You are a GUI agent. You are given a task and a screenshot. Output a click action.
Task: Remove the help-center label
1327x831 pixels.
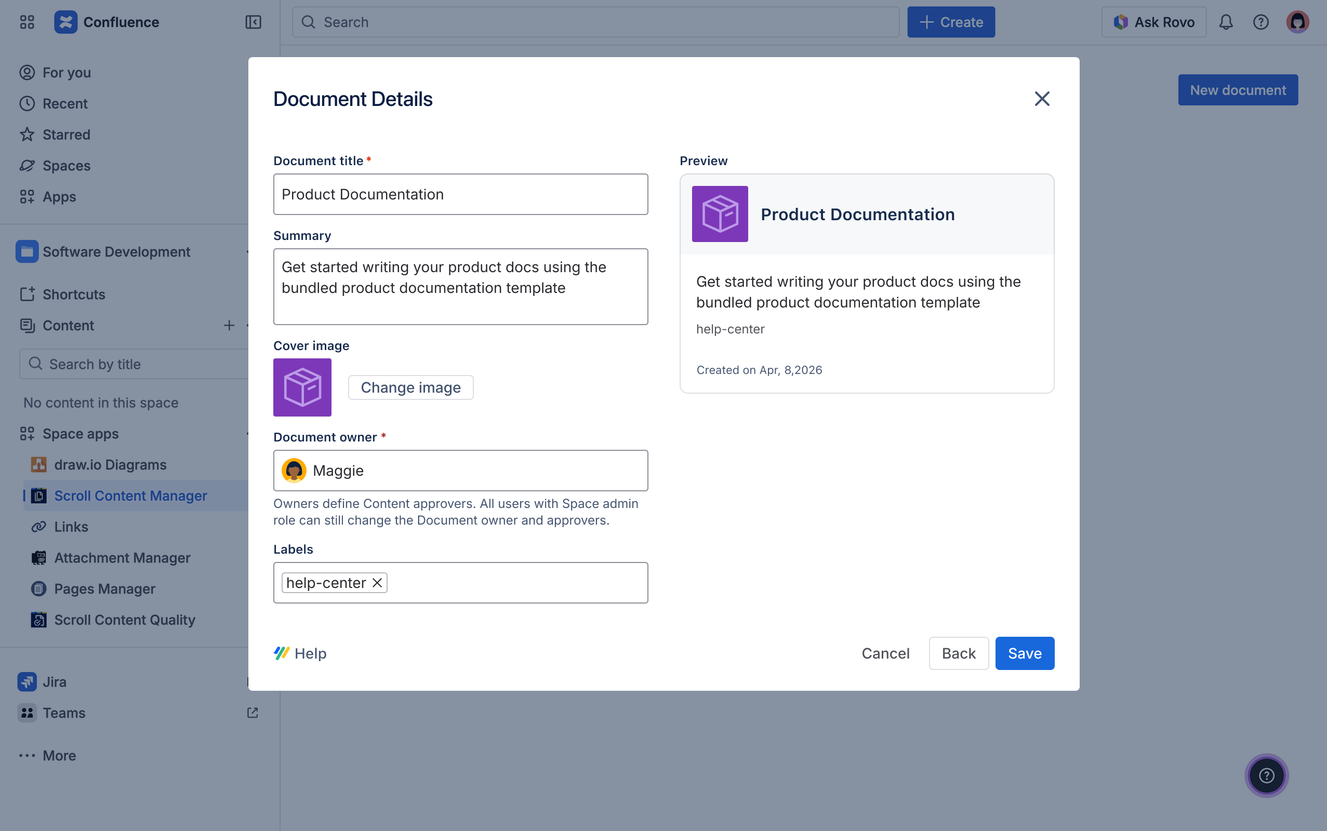point(377,582)
